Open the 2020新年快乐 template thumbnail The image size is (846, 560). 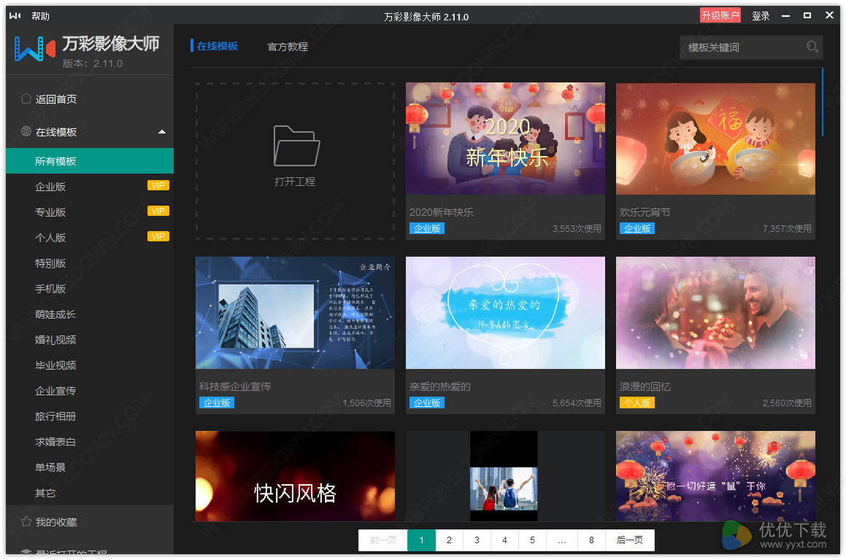pos(505,139)
